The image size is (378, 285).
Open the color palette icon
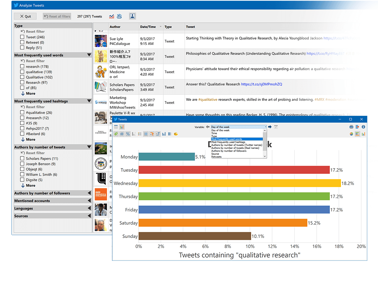click(x=176, y=134)
